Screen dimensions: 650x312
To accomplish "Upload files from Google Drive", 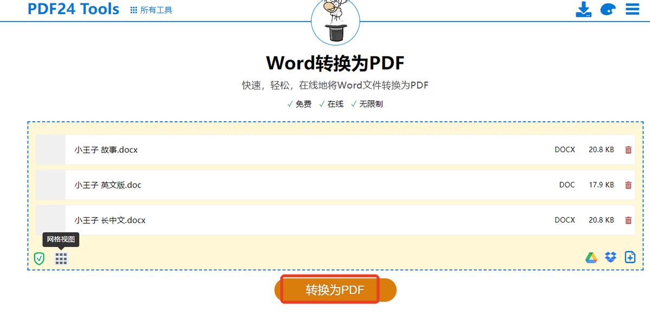I will 592,257.
